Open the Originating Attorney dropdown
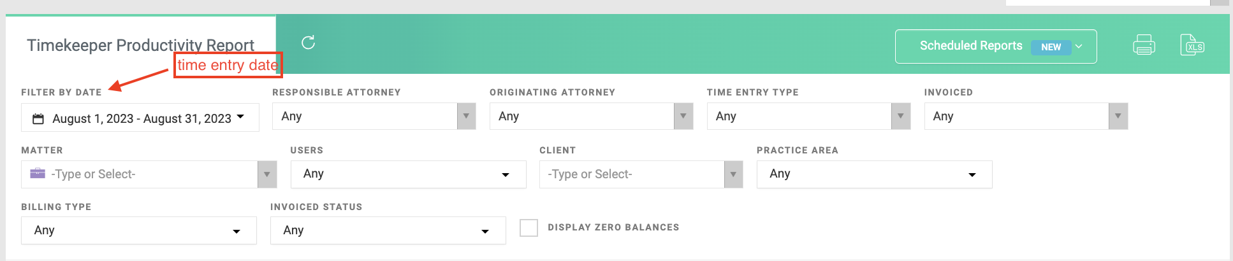Image resolution: width=1233 pixels, height=261 pixels. 591,116
